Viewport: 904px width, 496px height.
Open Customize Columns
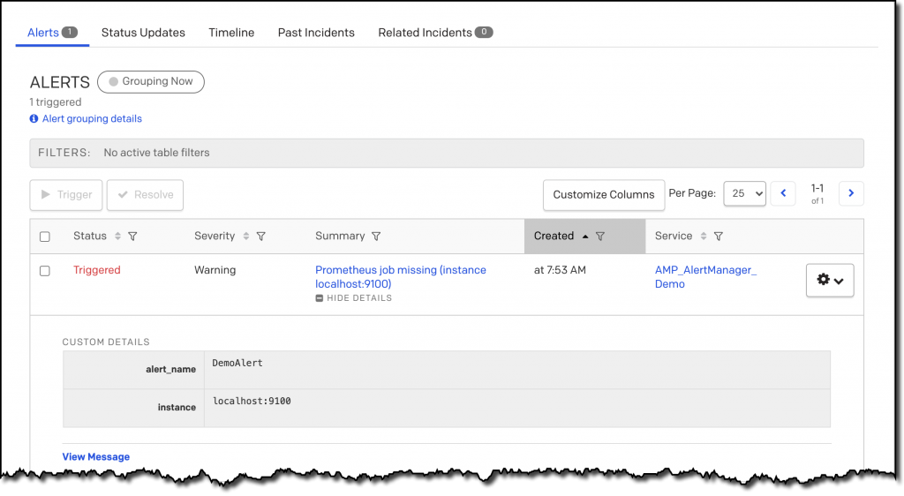click(x=604, y=195)
